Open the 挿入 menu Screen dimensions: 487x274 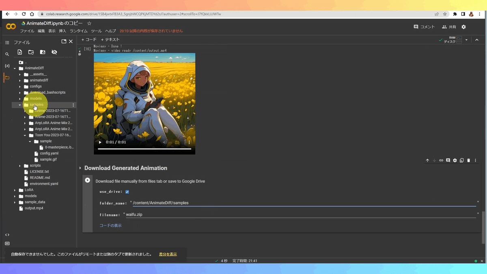(x=62, y=31)
